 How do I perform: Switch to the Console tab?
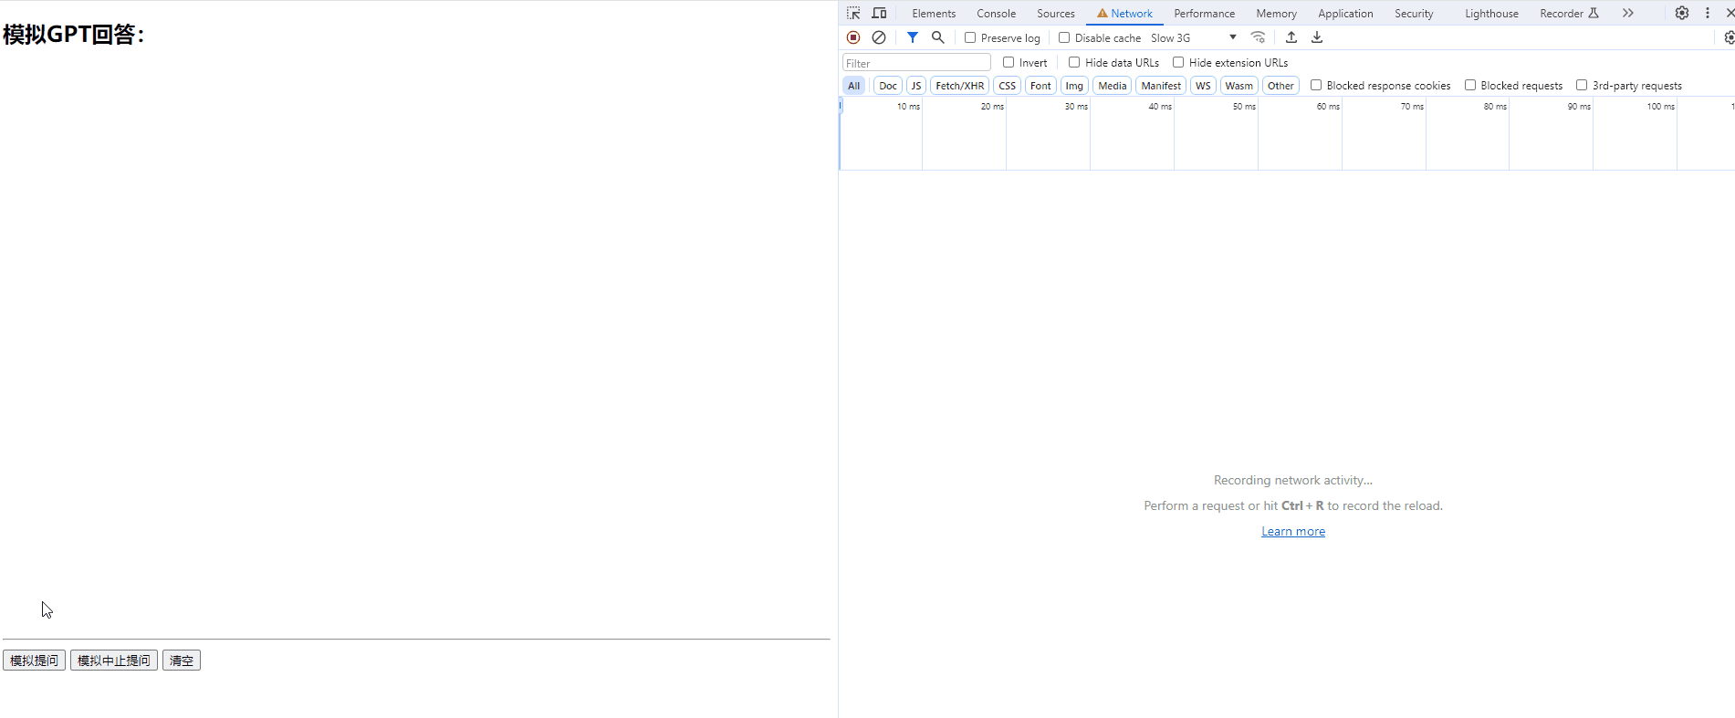click(x=996, y=14)
